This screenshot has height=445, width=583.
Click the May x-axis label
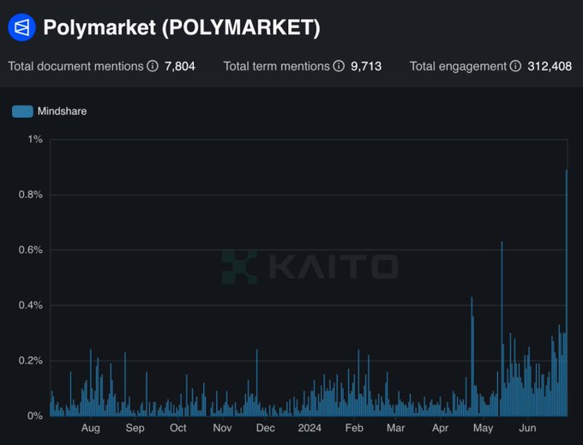pyautogui.click(x=483, y=428)
